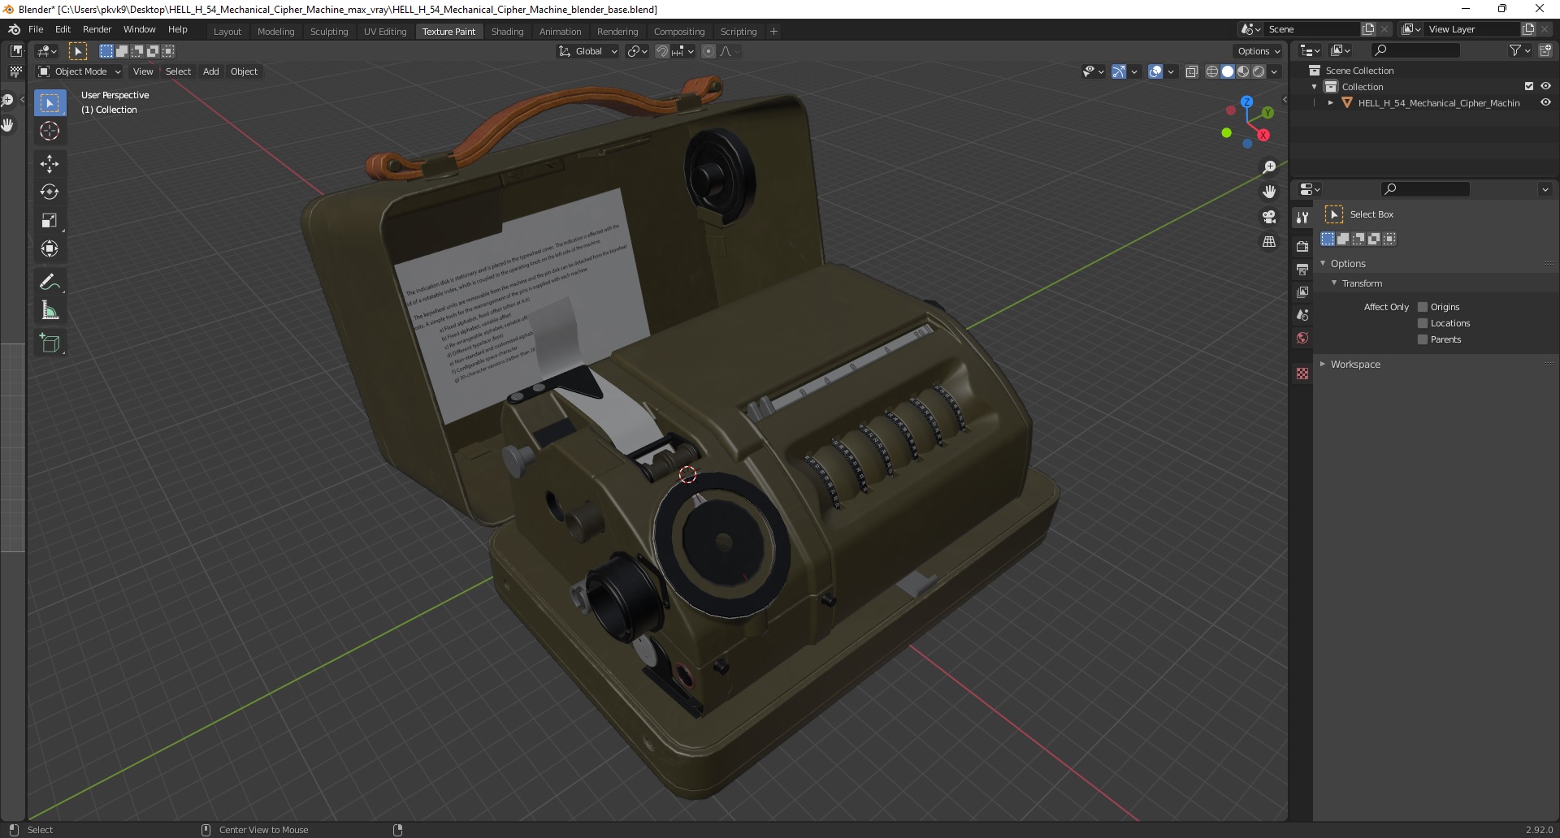Screen dimensions: 1560x838
Task: Enable Affect Only Parents checkbox
Action: [x=1423, y=339]
